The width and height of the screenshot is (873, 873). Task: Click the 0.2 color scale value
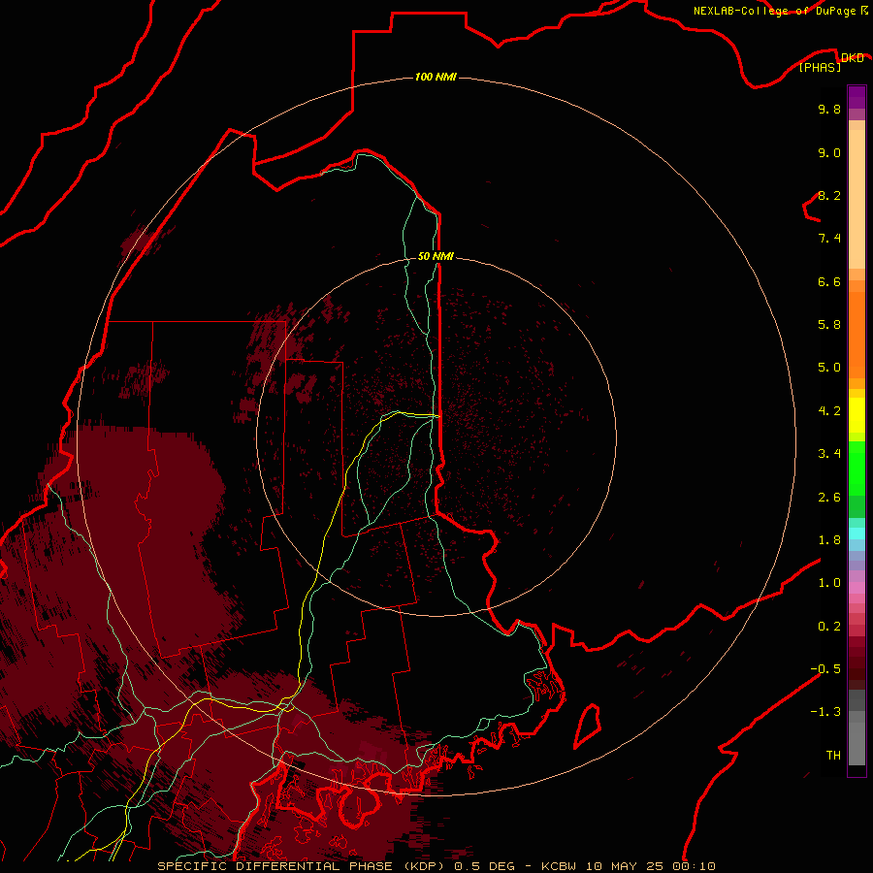[x=829, y=627]
